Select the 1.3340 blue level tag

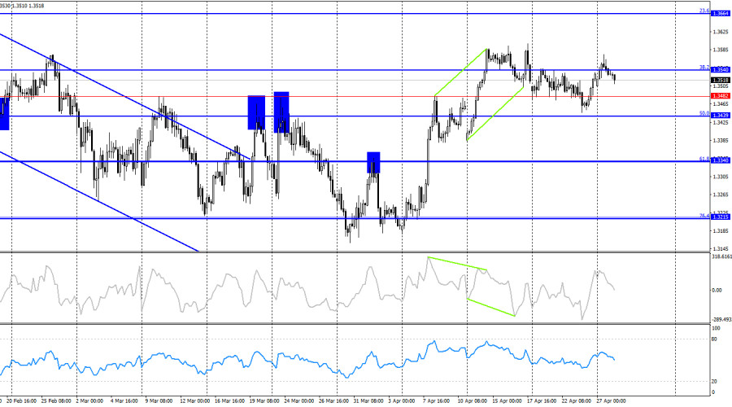pyautogui.click(x=721, y=160)
